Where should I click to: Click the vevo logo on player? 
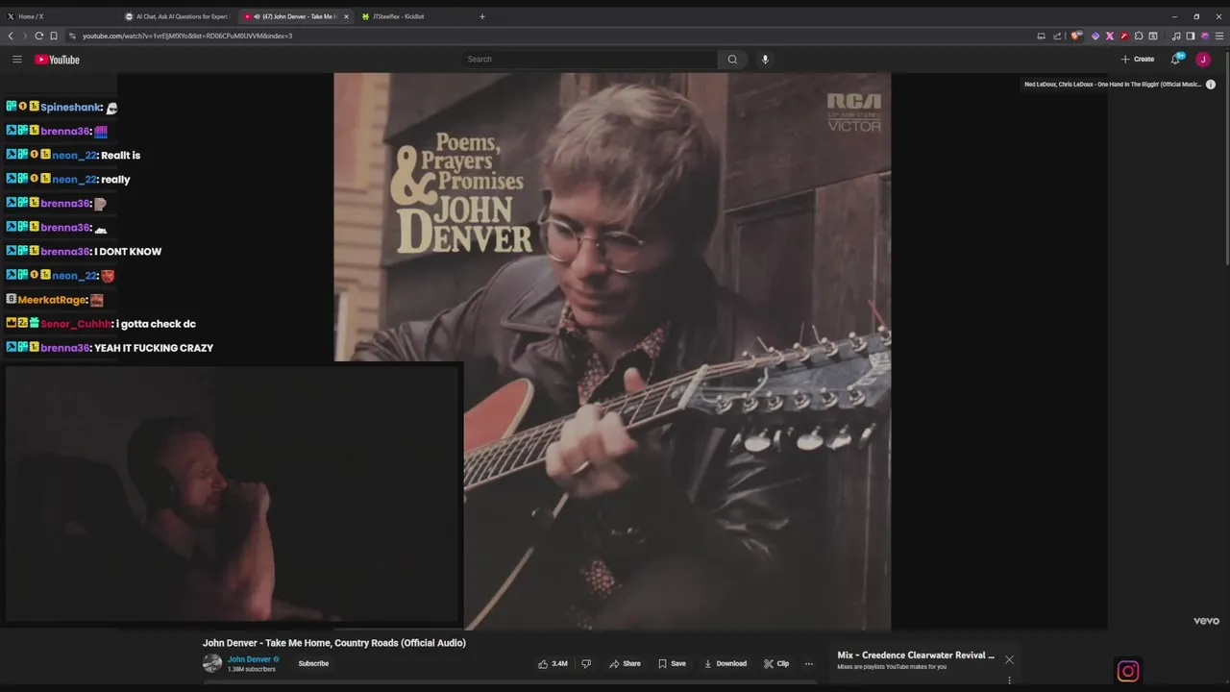point(1206,621)
